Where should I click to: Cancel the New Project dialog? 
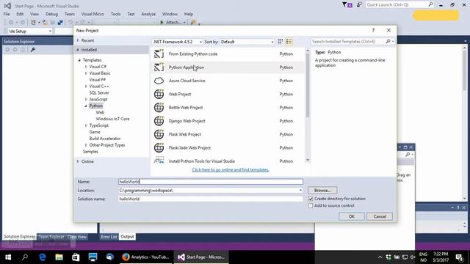380,216
